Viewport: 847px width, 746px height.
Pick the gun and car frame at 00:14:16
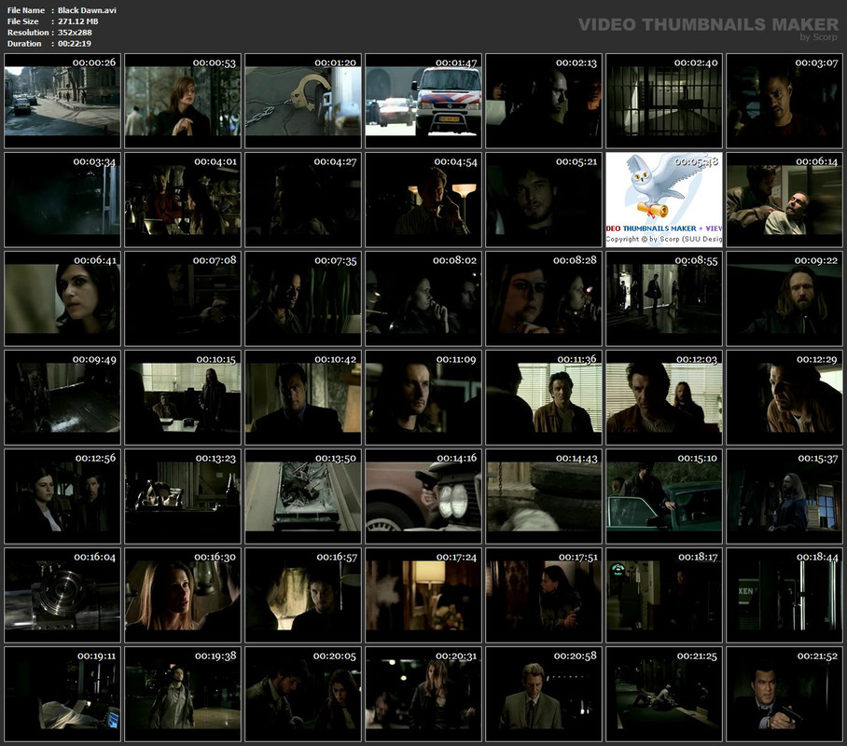[x=423, y=496]
